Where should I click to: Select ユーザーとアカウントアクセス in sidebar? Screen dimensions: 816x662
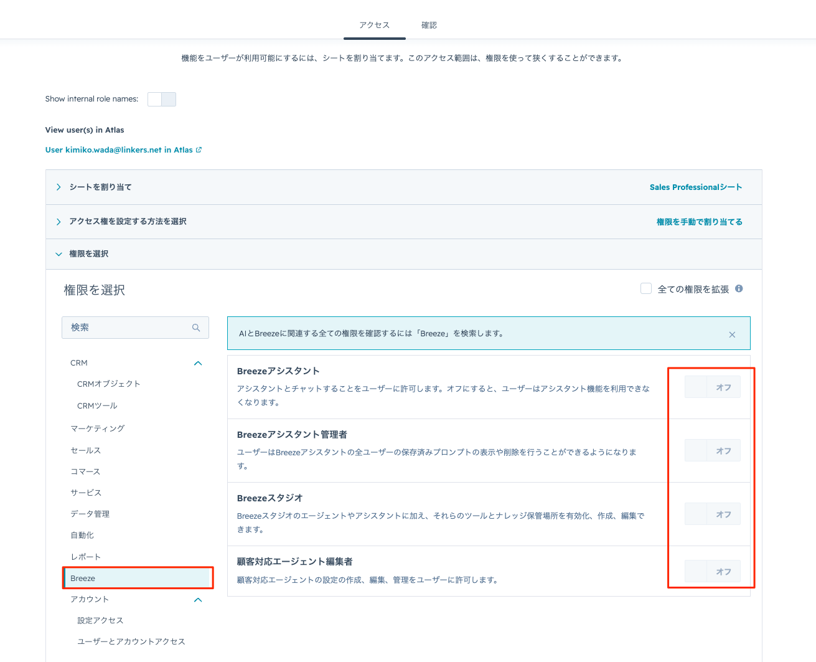[131, 641]
